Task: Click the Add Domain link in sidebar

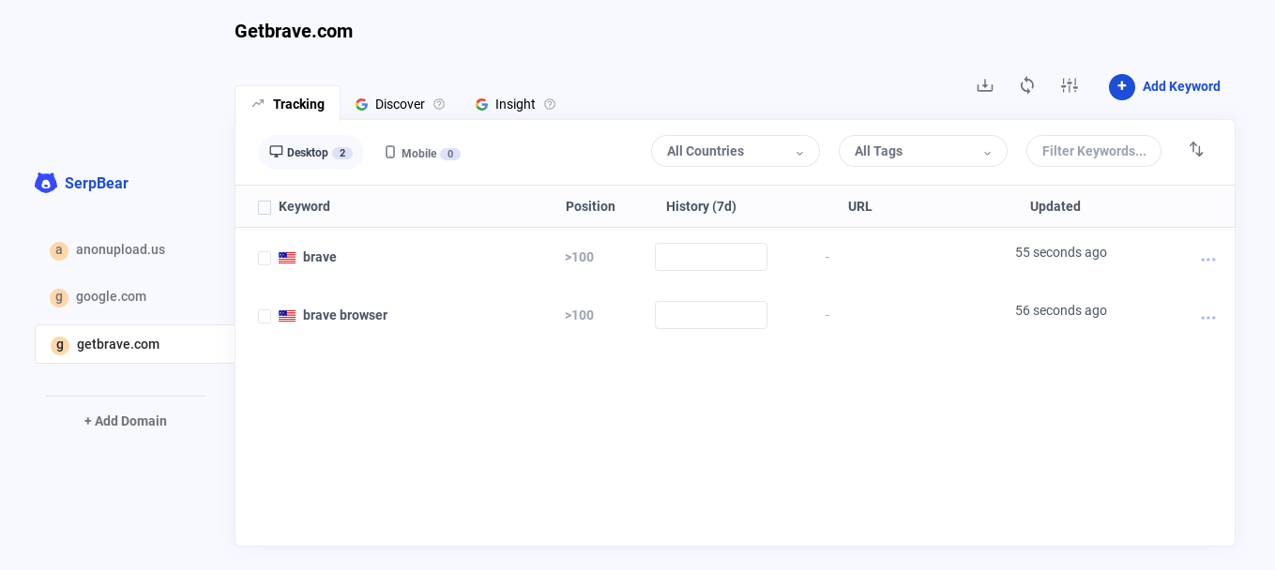Action: pos(125,420)
